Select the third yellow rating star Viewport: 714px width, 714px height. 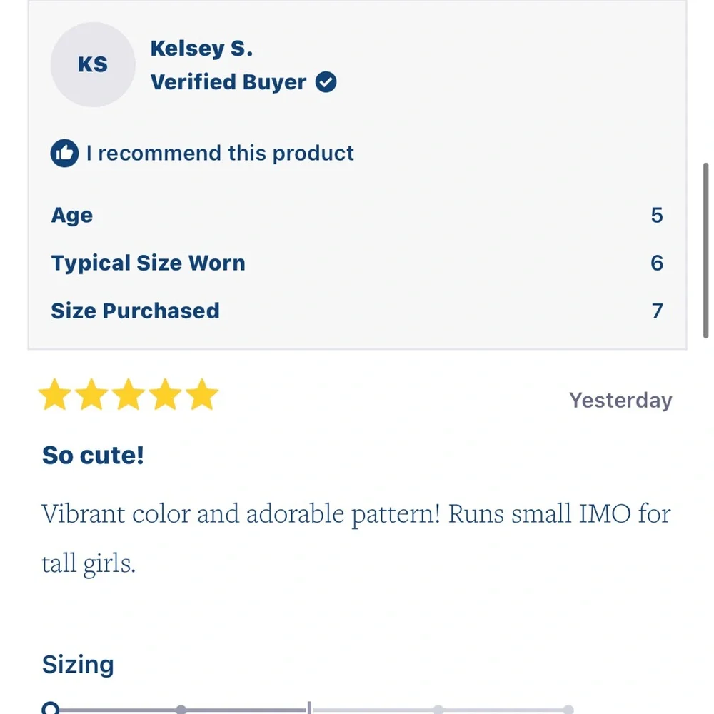129,394
